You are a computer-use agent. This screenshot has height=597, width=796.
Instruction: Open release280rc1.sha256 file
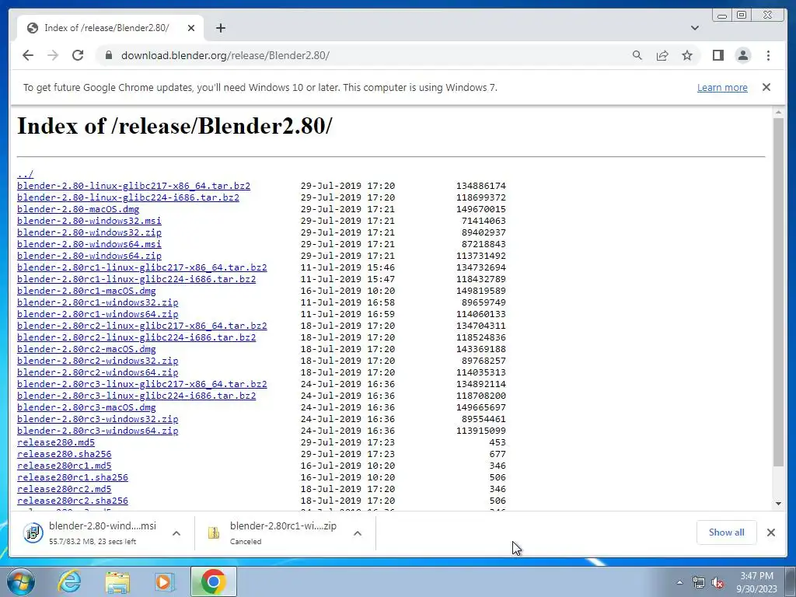72,478
